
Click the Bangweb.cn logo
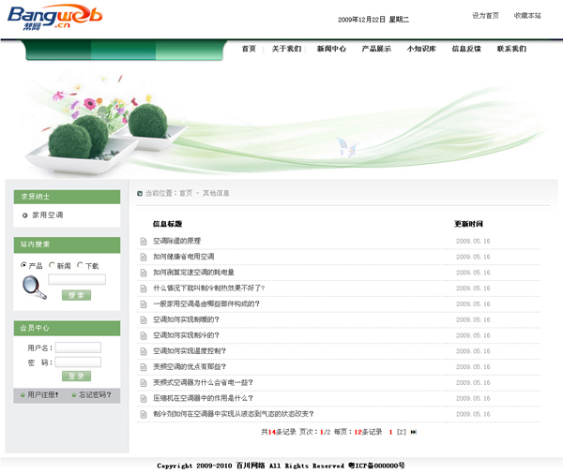click(x=54, y=17)
